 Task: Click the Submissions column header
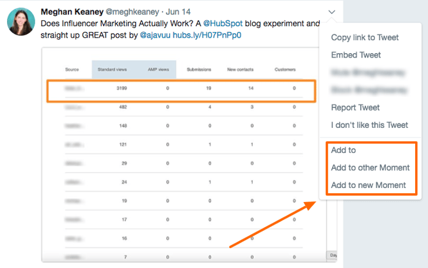point(198,69)
